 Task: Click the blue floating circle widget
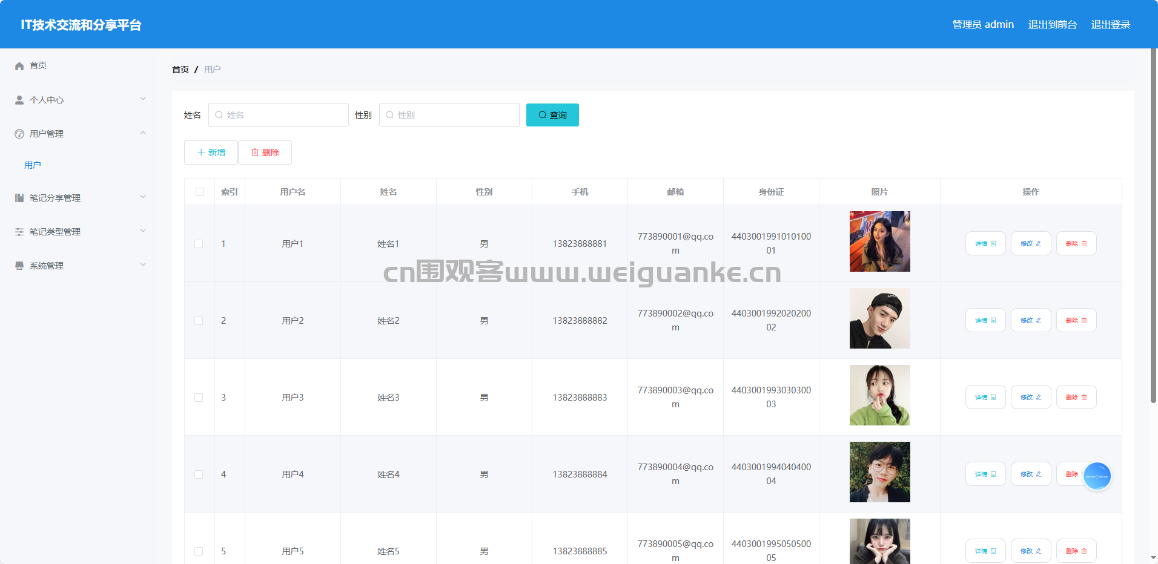pyautogui.click(x=1096, y=477)
